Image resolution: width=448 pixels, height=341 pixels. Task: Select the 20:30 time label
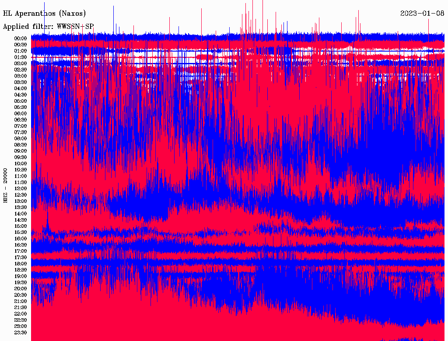pos(21,295)
